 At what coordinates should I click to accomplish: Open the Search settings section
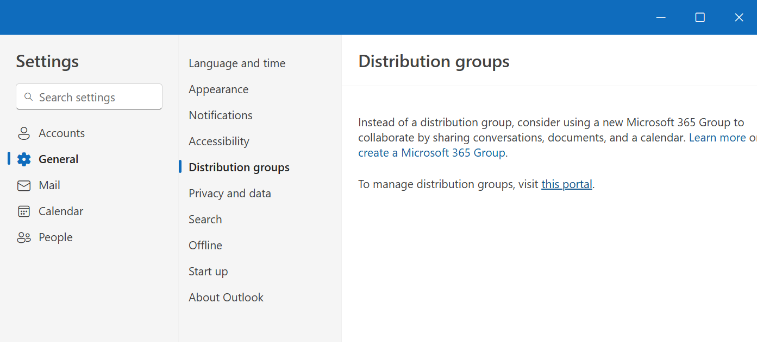point(205,220)
